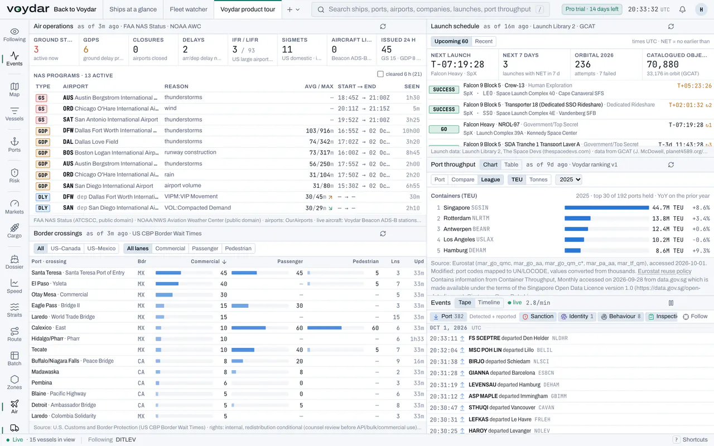Select the Compare throughput mode

tap(462, 180)
